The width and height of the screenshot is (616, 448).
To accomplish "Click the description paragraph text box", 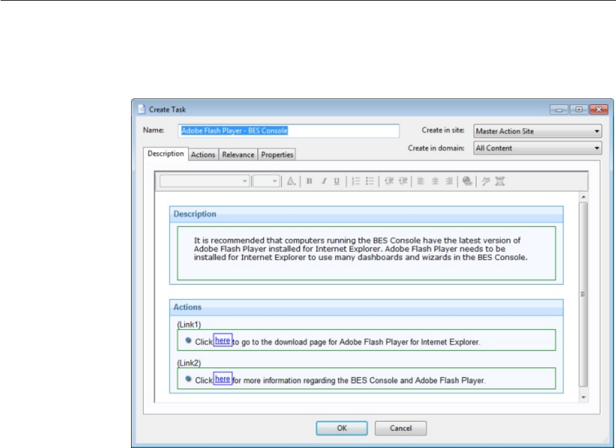I will coord(367,253).
